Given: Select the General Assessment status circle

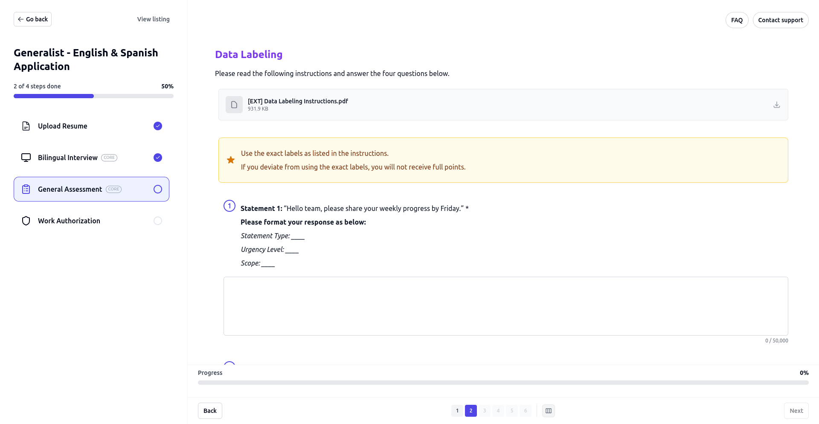Looking at the screenshot, I should 158,189.
